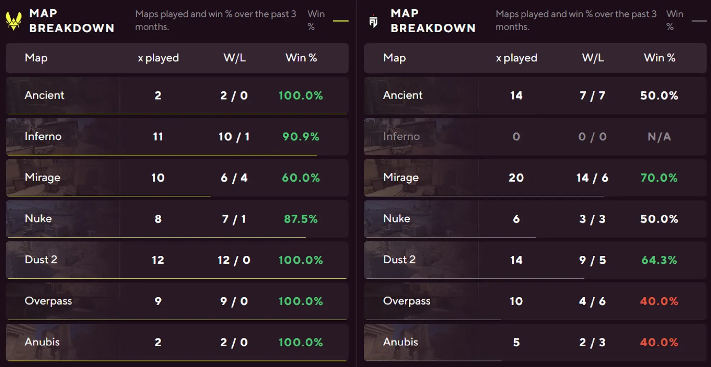The width and height of the screenshot is (711, 367).
Task: Click the Nuke 87.5% win percentage
Action: tap(301, 219)
